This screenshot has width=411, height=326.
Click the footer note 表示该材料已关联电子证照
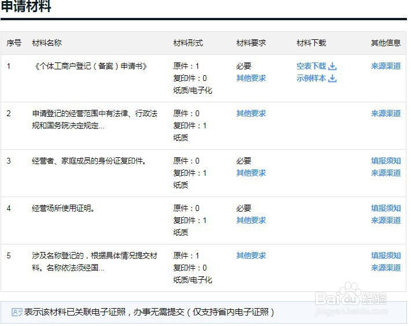pyautogui.click(x=149, y=312)
